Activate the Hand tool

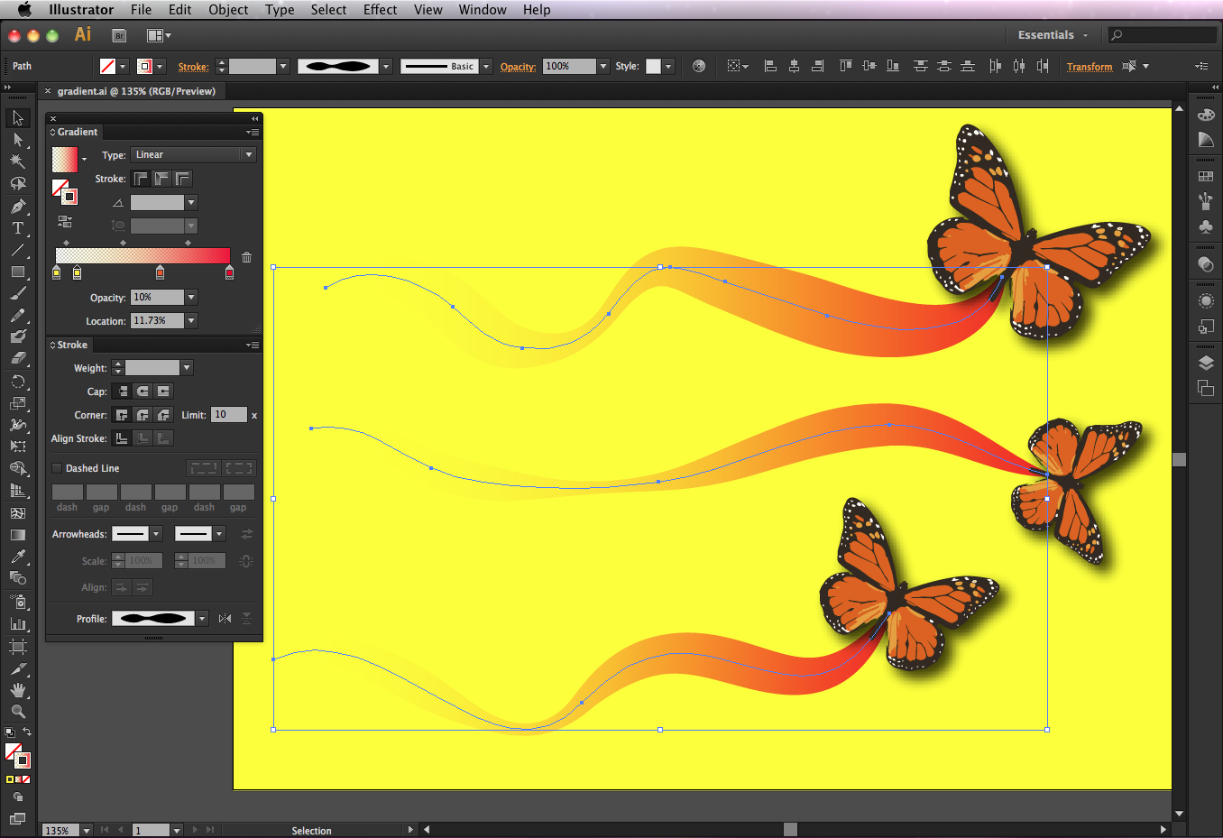tap(18, 689)
